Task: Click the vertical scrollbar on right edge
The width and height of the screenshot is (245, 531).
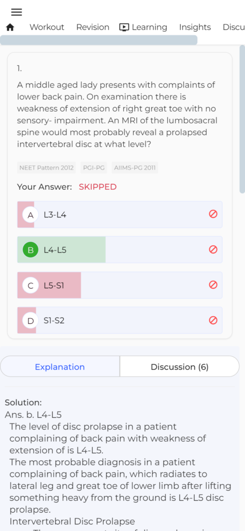Action: 242,119
